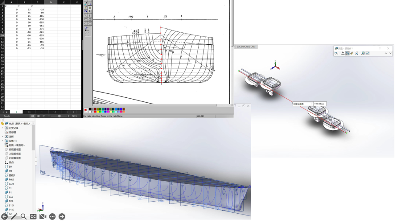Toggle the camera off icon

[x=43, y=217]
